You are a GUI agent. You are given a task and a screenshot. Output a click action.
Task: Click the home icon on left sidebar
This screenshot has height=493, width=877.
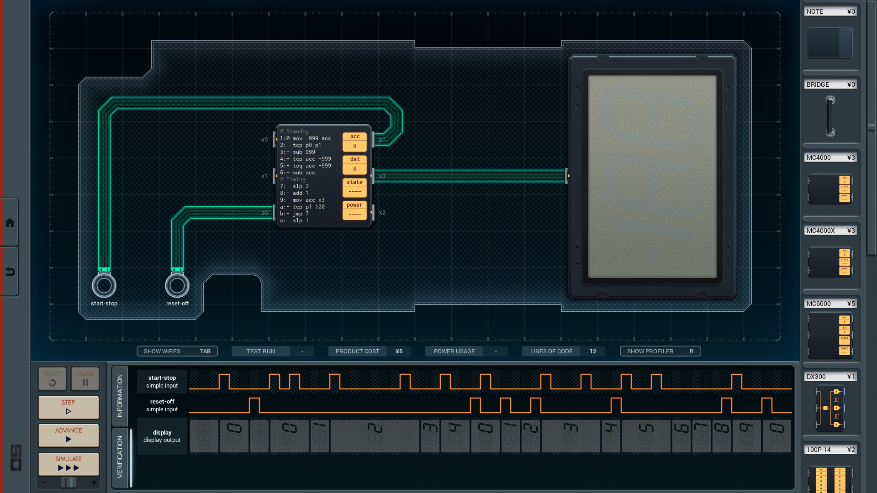tap(10, 223)
